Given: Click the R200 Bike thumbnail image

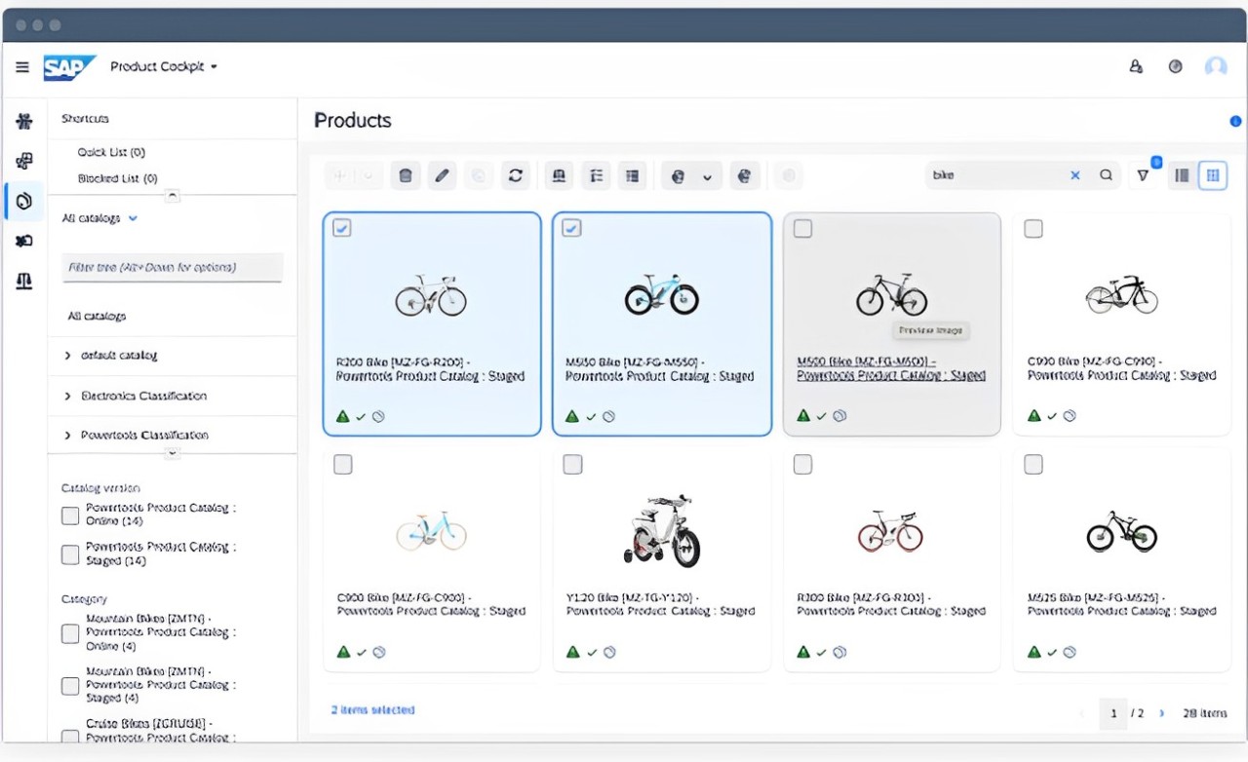Looking at the screenshot, I should (x=431, y=294).
